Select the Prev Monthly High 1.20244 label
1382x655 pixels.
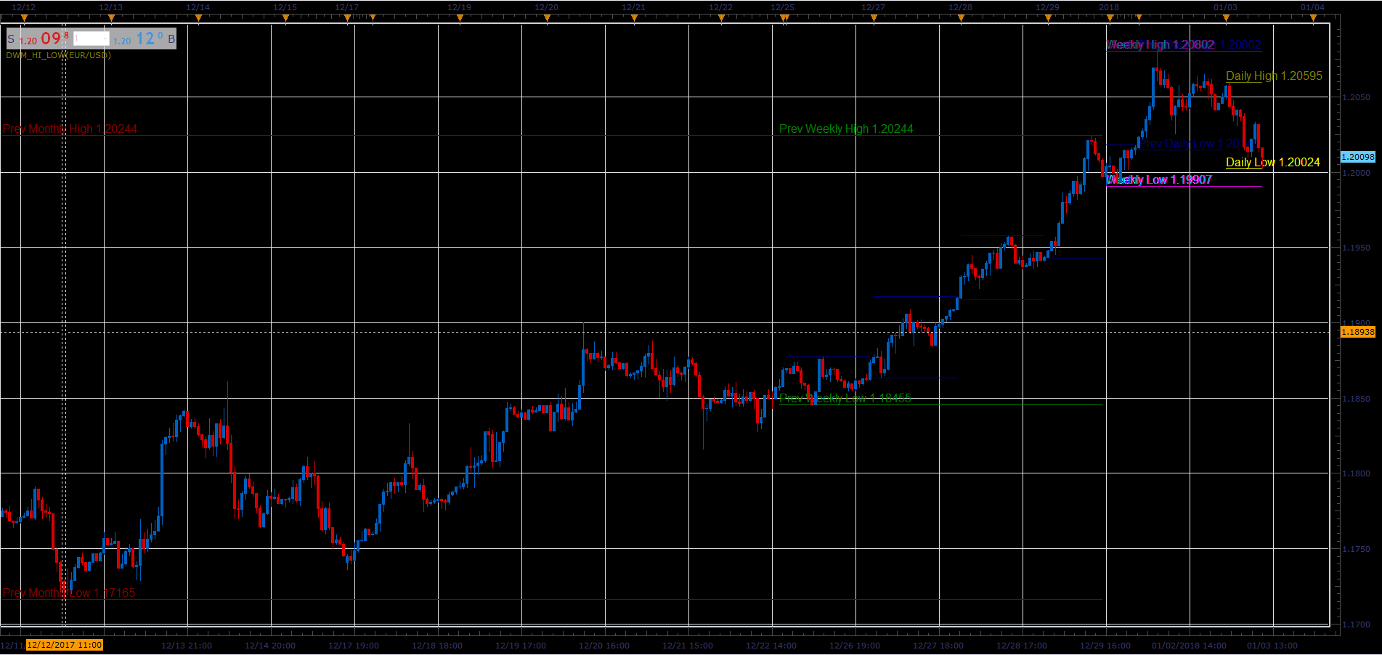(70, 129)
